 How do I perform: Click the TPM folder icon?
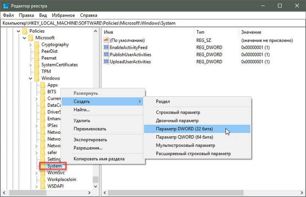37,71
